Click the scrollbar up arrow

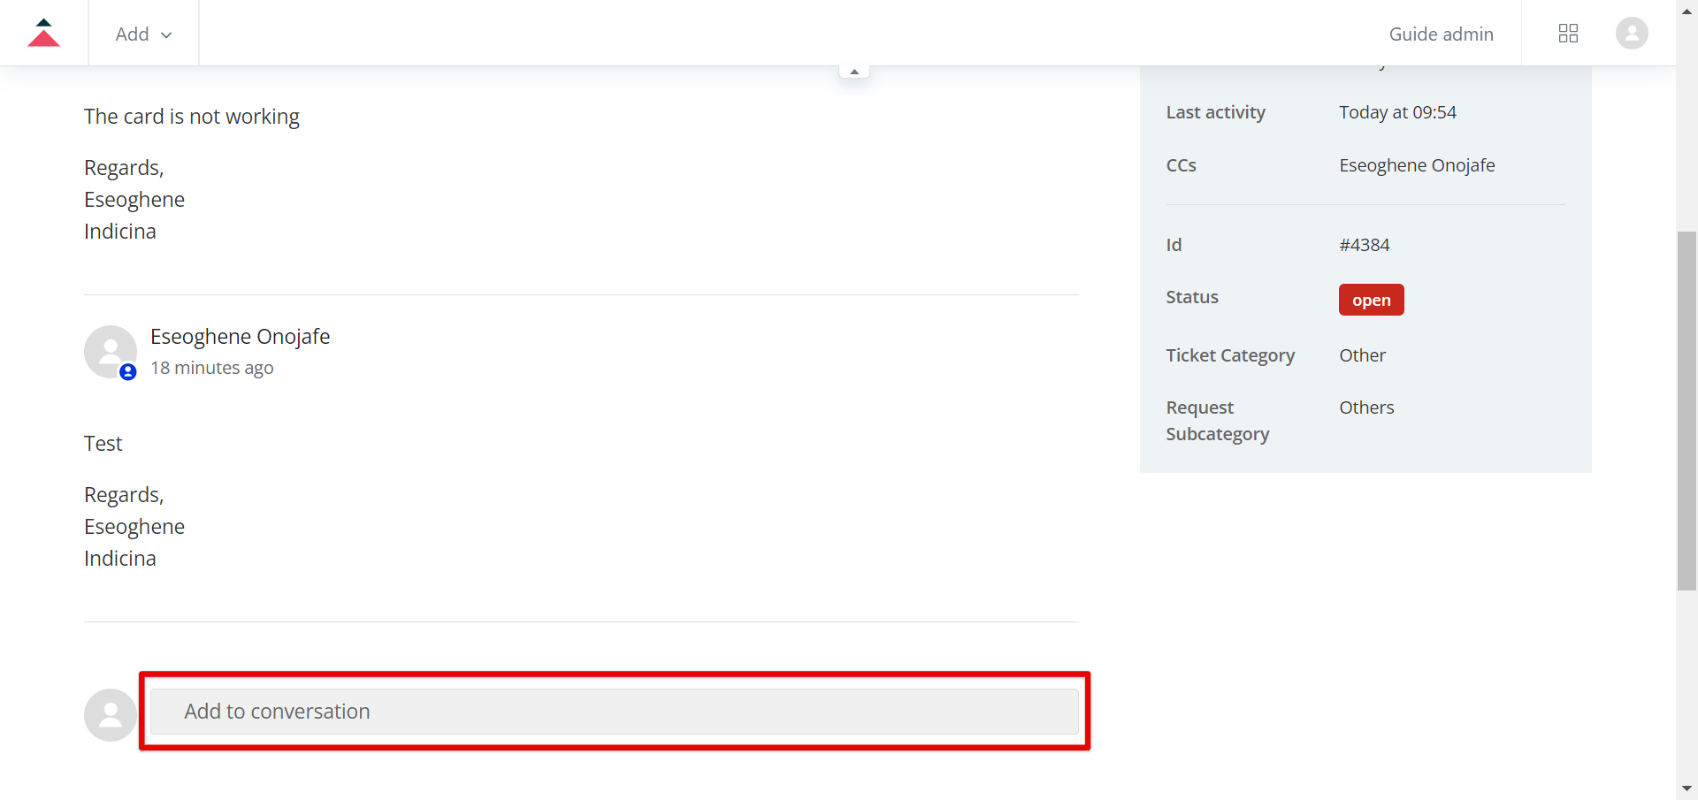click(x=1687, y=12)
